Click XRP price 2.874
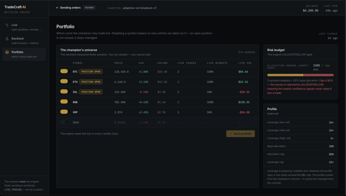Screen dimensions: 346x196 click(x=118, y=112)
